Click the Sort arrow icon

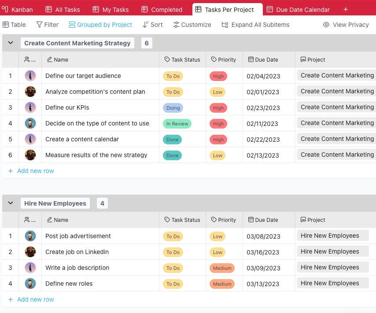click(x=145, y=25)
